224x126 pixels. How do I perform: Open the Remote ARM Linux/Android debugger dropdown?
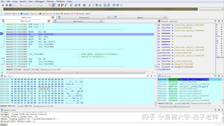[30, 5]
